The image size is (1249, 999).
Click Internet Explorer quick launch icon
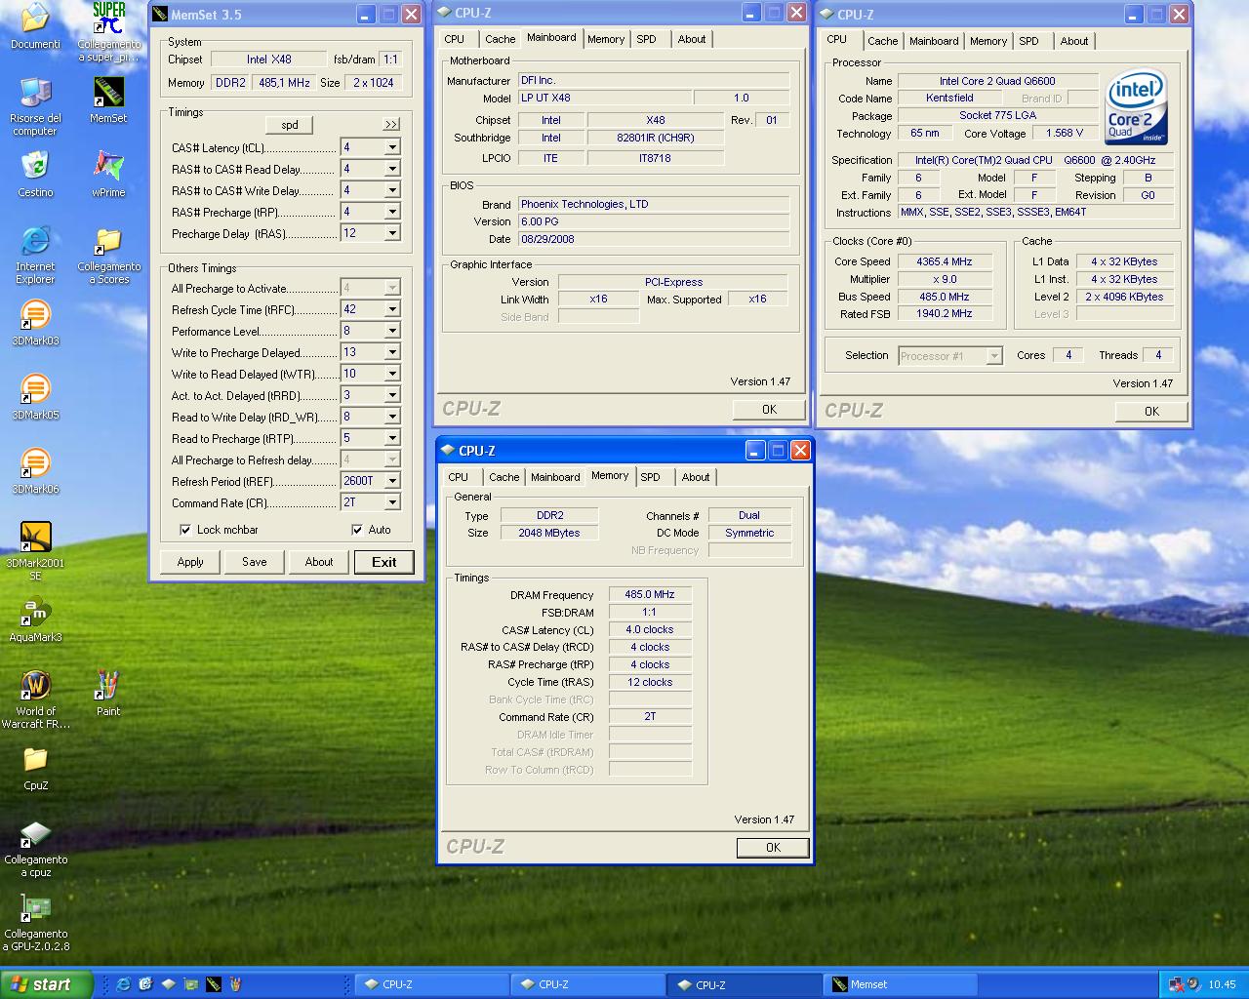click(123, 984)
